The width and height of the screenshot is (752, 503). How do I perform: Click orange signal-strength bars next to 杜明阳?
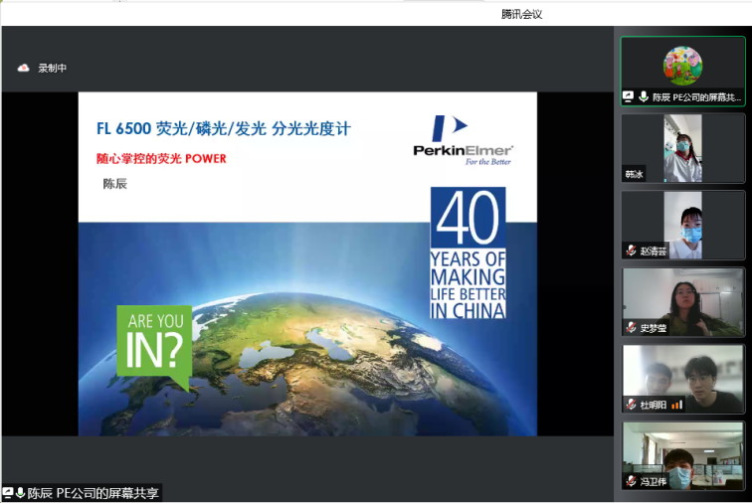point(676,406)
